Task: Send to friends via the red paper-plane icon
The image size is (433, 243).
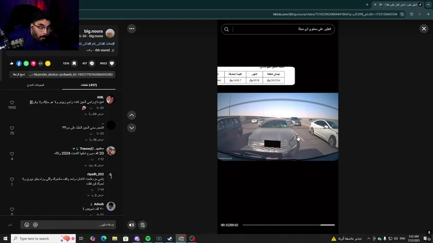Action: [x=33, y=63]
